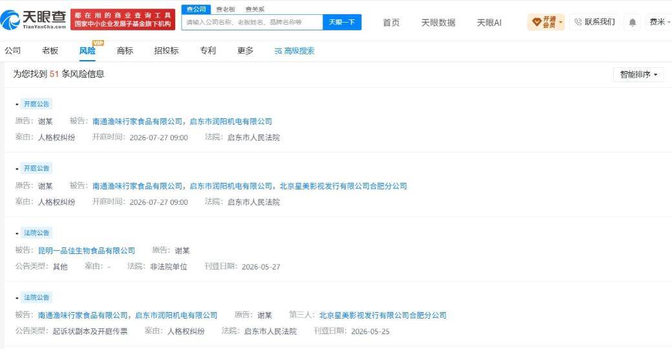Open the 更多 category tab
Image resolution: width=672 pixels, height=349 pixels.
[x=245, y=50]
